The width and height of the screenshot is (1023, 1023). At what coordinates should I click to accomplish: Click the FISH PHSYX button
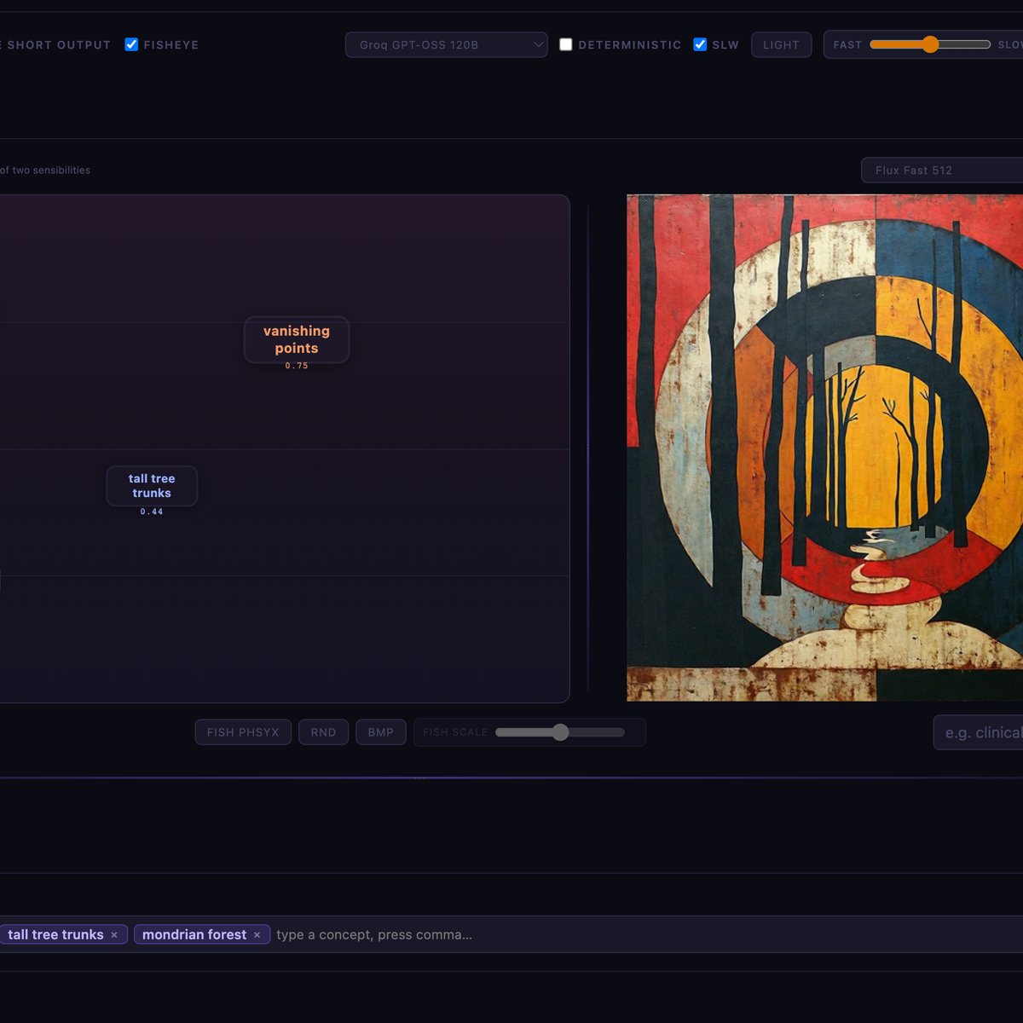click(x=243, y=732)
